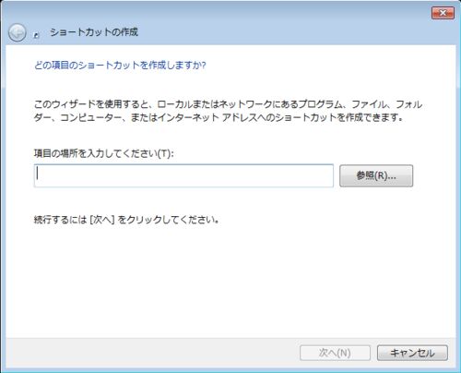The image size is (461, 373).
Task: Click the 次へ(N) button
Action: 335,353
